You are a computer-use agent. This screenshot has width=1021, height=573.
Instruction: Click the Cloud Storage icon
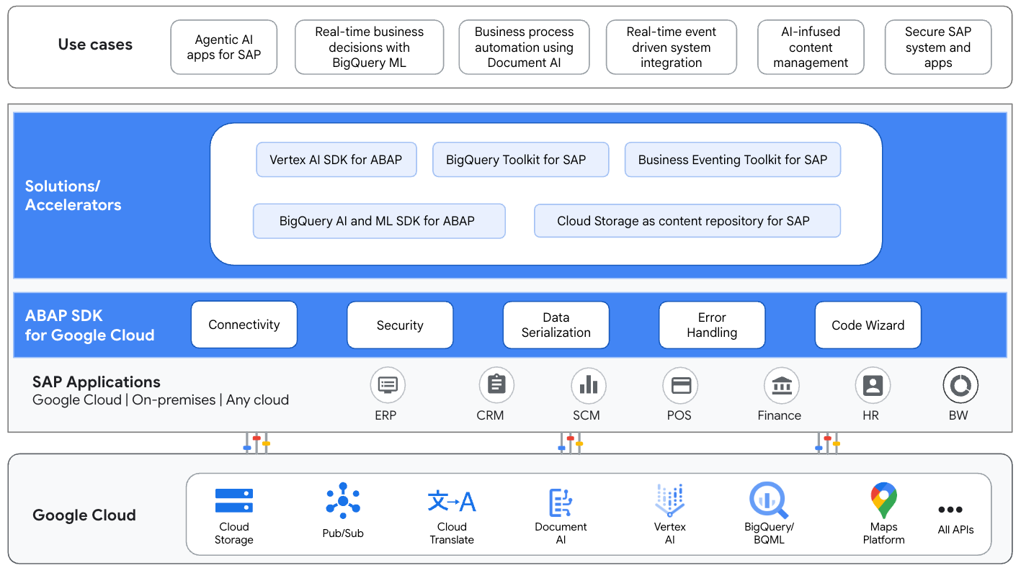point(233,500)
